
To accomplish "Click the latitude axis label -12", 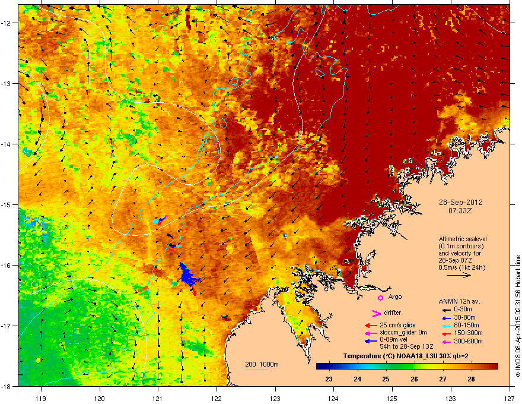I will tap(6, 23).
